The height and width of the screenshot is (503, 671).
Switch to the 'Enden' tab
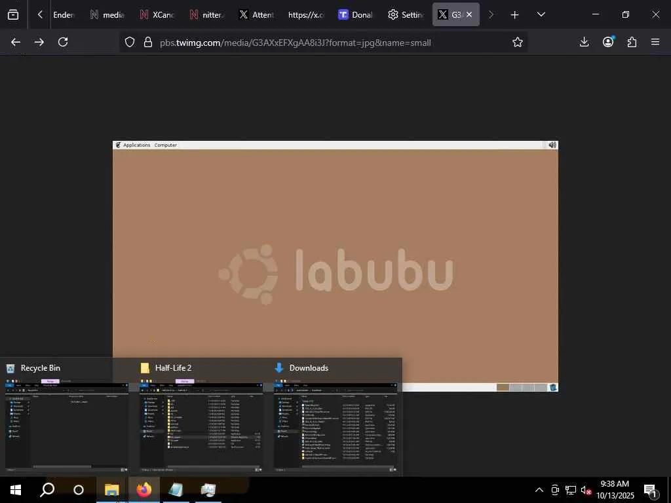[x=64, y=14]
